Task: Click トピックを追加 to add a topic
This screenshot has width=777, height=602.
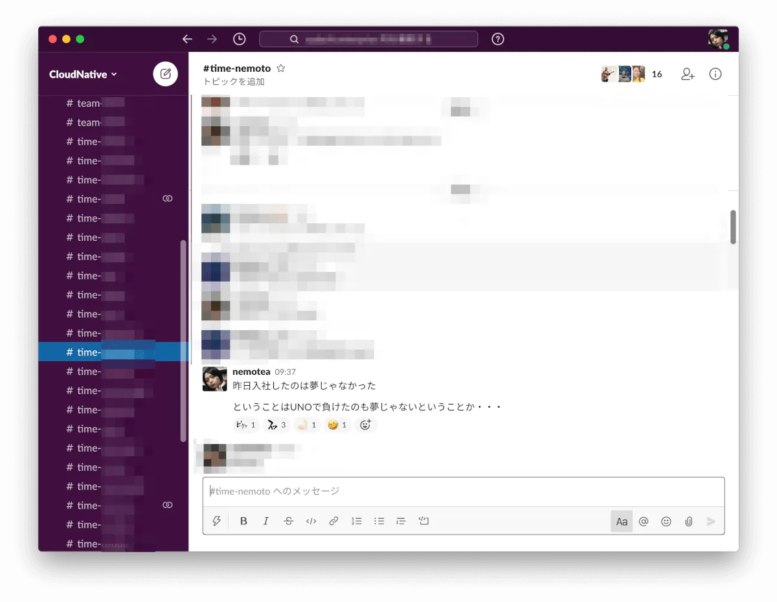Action: point(234,82)
